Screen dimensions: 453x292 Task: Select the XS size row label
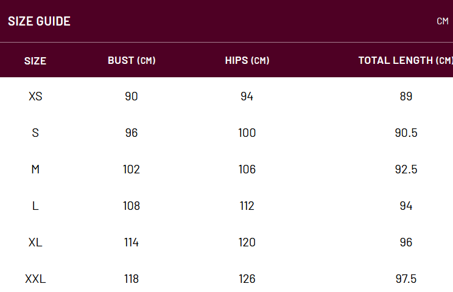coord(35,96)
